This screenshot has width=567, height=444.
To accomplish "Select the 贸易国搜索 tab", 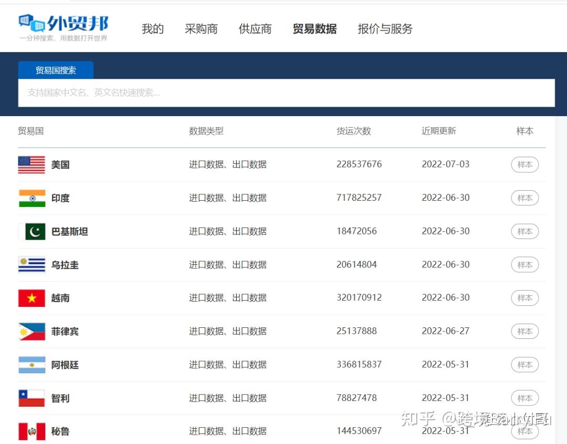I will (x=56, y=70).
